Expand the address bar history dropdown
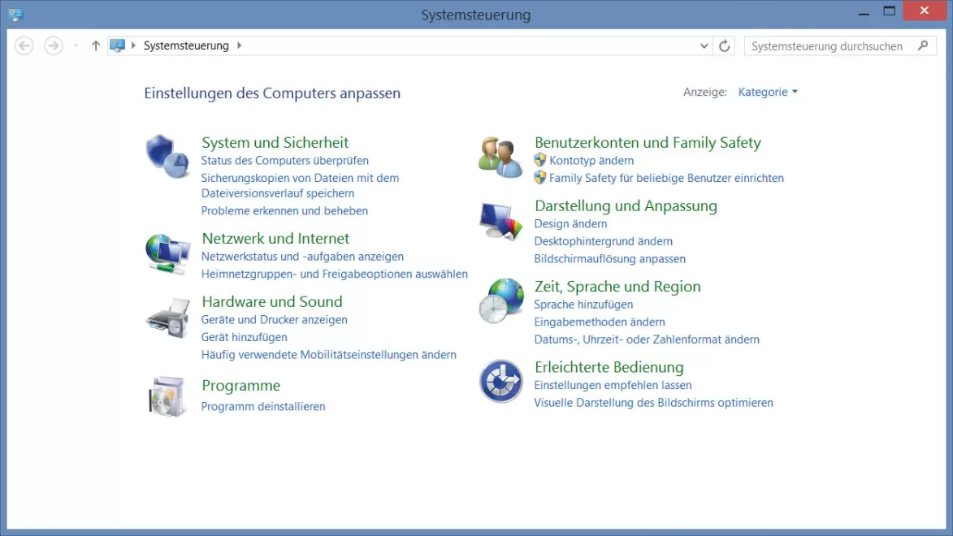953x536 pixels. click(704, 45)
